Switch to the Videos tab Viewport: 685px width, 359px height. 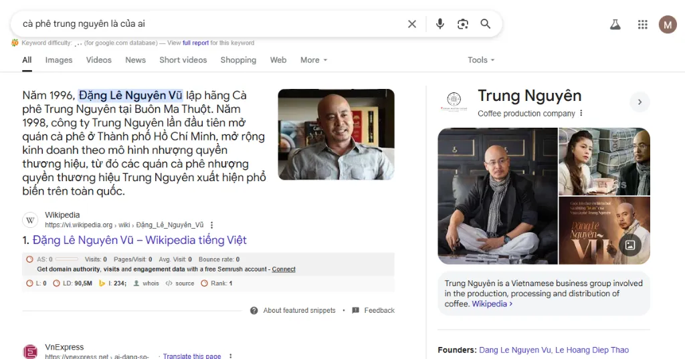coord(99,60)
